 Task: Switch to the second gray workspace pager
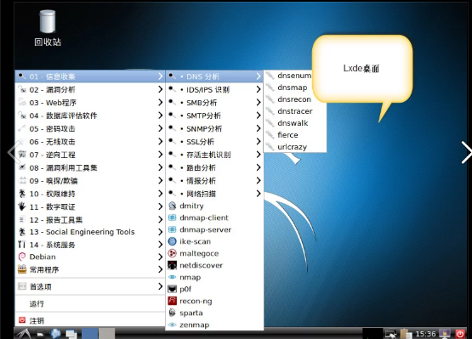coord(106,334)
